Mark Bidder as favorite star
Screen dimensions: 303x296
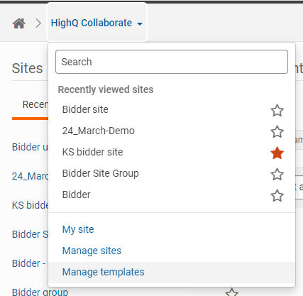tap(277, 195)
